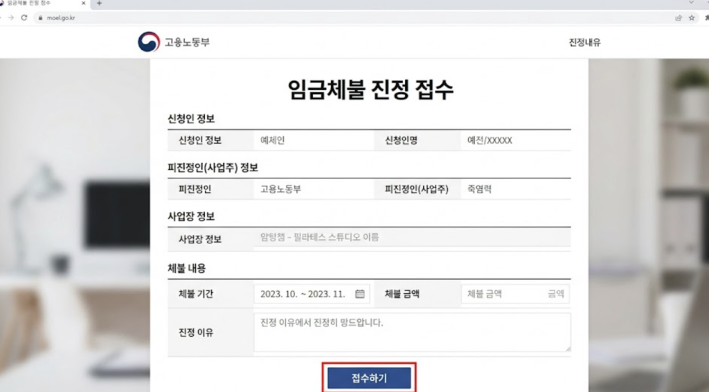Go forward with browser forward arrow

(x=11, y=17)
